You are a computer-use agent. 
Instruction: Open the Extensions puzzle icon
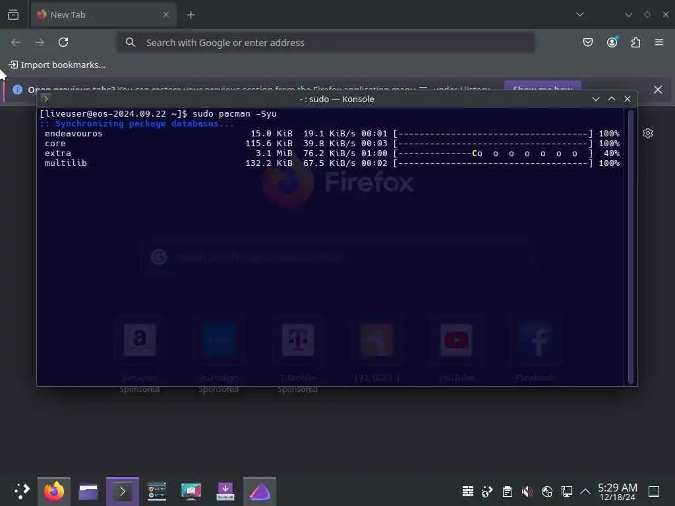point(635,42)
